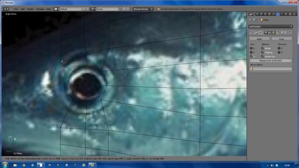Screen dimensions: 299x168
Task: Delete the current scene
Action: click(x=128, y=9)
